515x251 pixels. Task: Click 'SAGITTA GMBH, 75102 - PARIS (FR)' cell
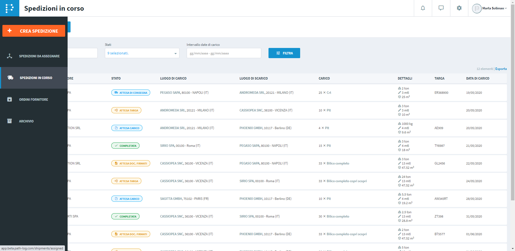click(184, 199)
